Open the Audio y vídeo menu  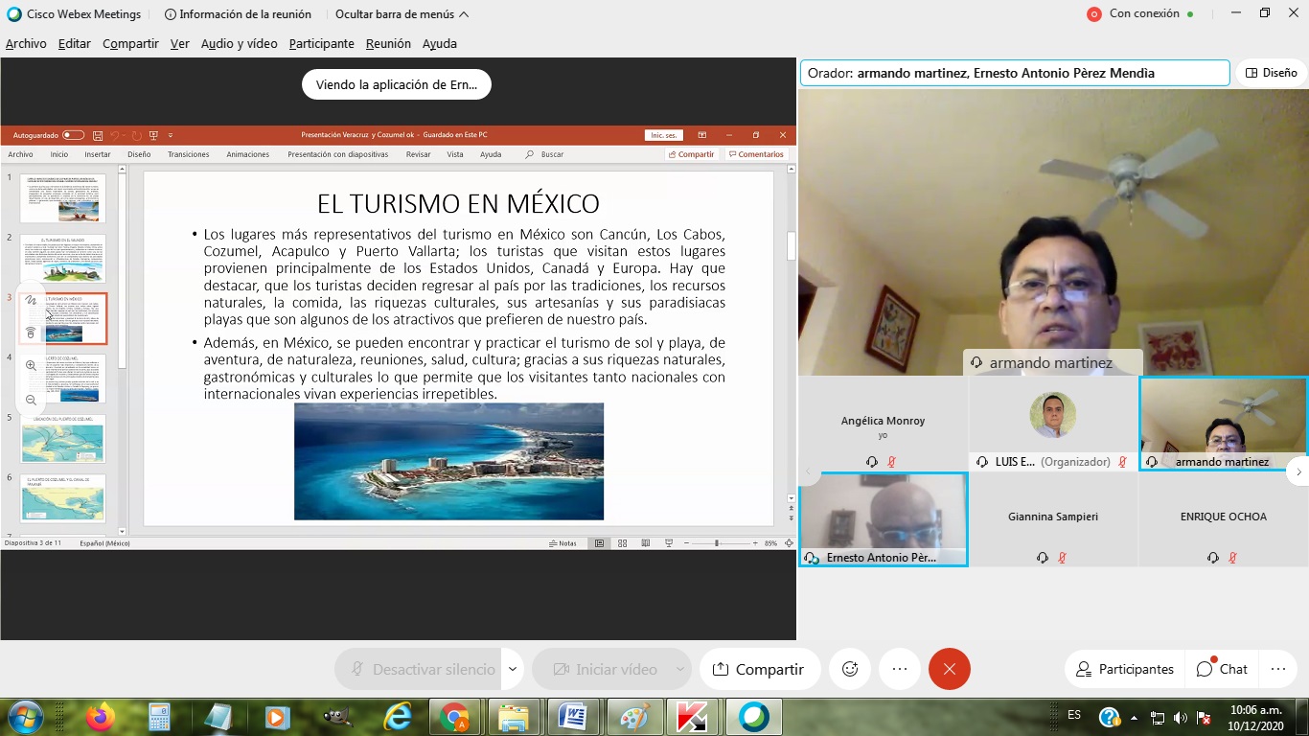[x=239, y=44]
